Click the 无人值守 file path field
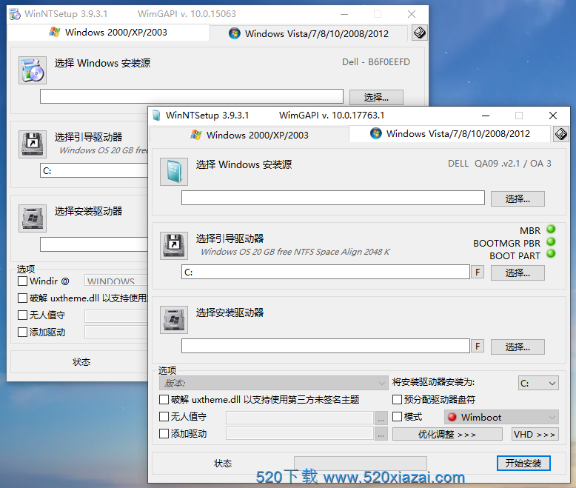 pyautogui.click(x=300, y=418)
